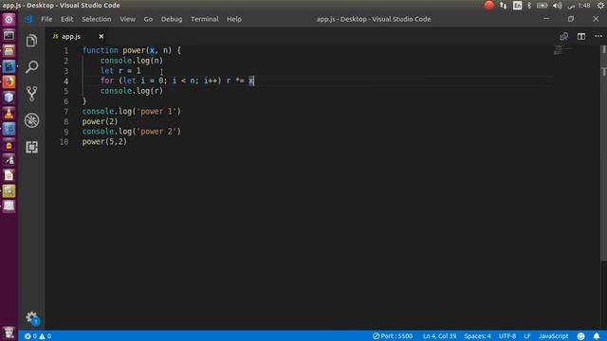Click the feedback smiley icon
This screenshot has width=607, height=341.
pos(580,336)
